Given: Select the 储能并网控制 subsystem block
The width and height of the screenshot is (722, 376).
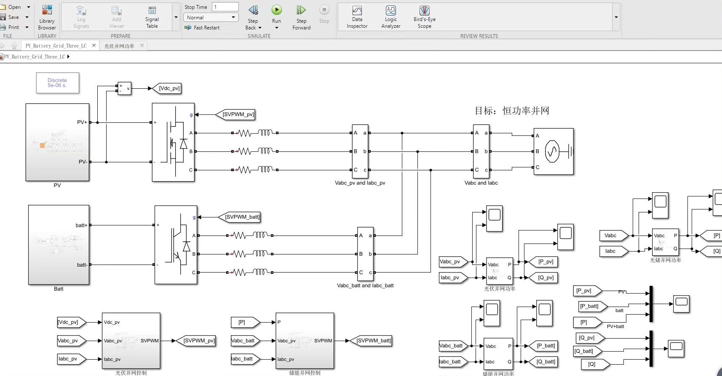Looking at the screenshot, I should pyautogui.click(x=305, y=341).
